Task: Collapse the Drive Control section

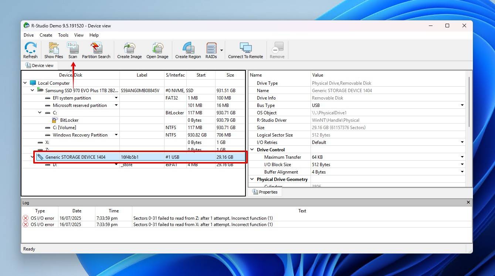Action: tap(252, 149)
